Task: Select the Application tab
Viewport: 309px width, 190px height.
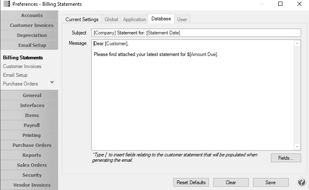Action: [134, 19]
